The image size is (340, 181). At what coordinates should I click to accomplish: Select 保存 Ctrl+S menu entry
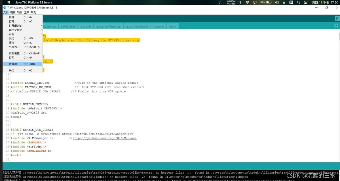coord(23,43)
